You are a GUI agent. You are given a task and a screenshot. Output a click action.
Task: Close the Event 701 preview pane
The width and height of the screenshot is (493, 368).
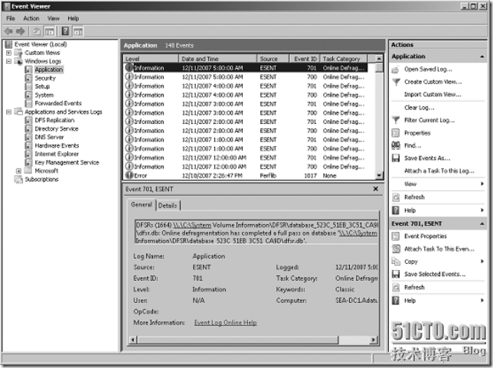tap(376, 189)
